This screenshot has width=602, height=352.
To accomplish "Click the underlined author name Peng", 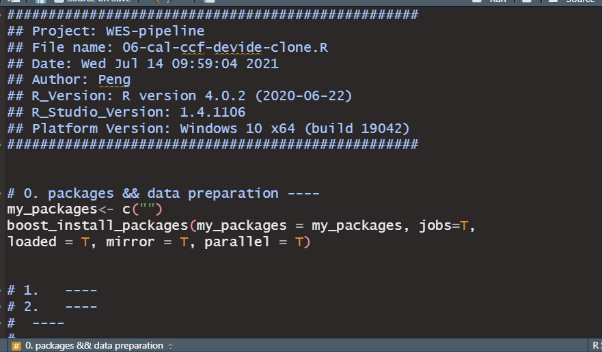I will 114,80.
